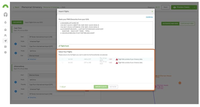Click the Back link
Viewport: 200px width, 107px height.
(x=16, y=7)
